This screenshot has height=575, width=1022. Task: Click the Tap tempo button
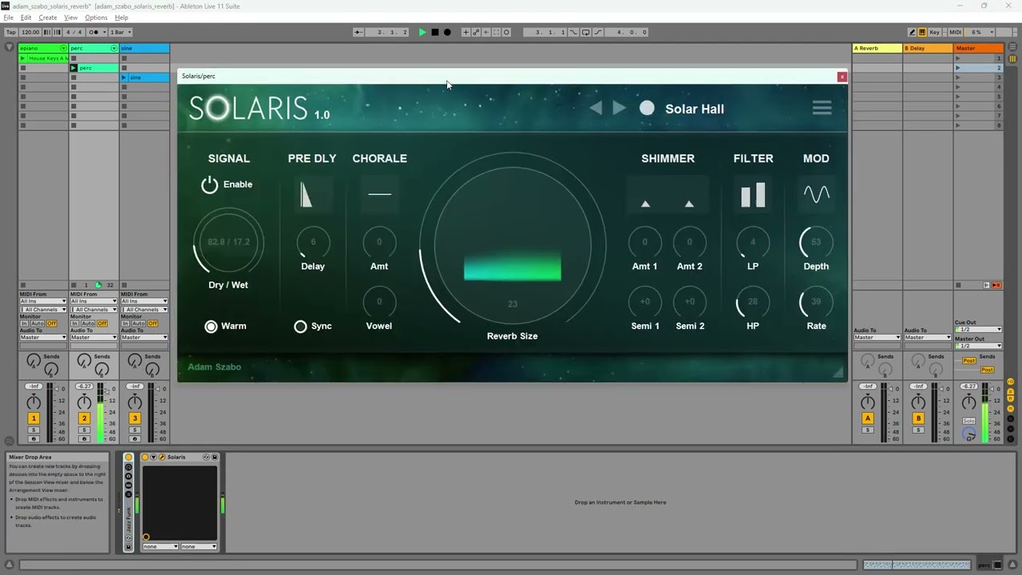pos(11,32)
